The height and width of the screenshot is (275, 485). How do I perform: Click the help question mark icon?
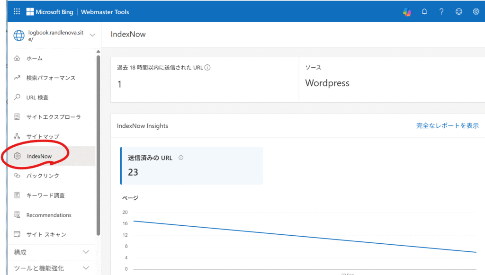tap(441, 12)
